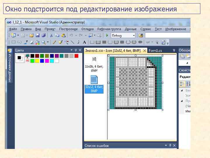Select the Brush tool
The image size is (210, 158).
pos(61,42)
